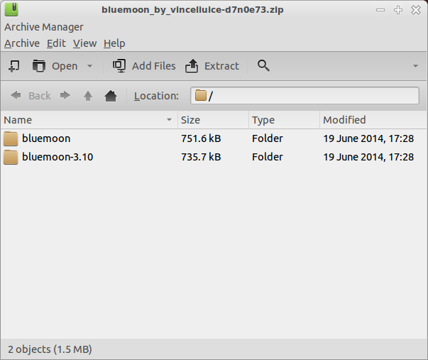428x360 pixels.
Task: Open the Edit menu
Action: pos(56,43)
